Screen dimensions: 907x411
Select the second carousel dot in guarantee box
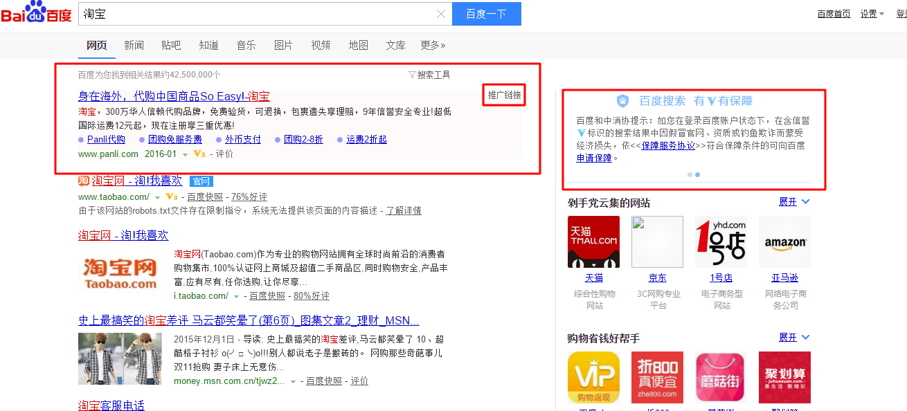(697, 174)
